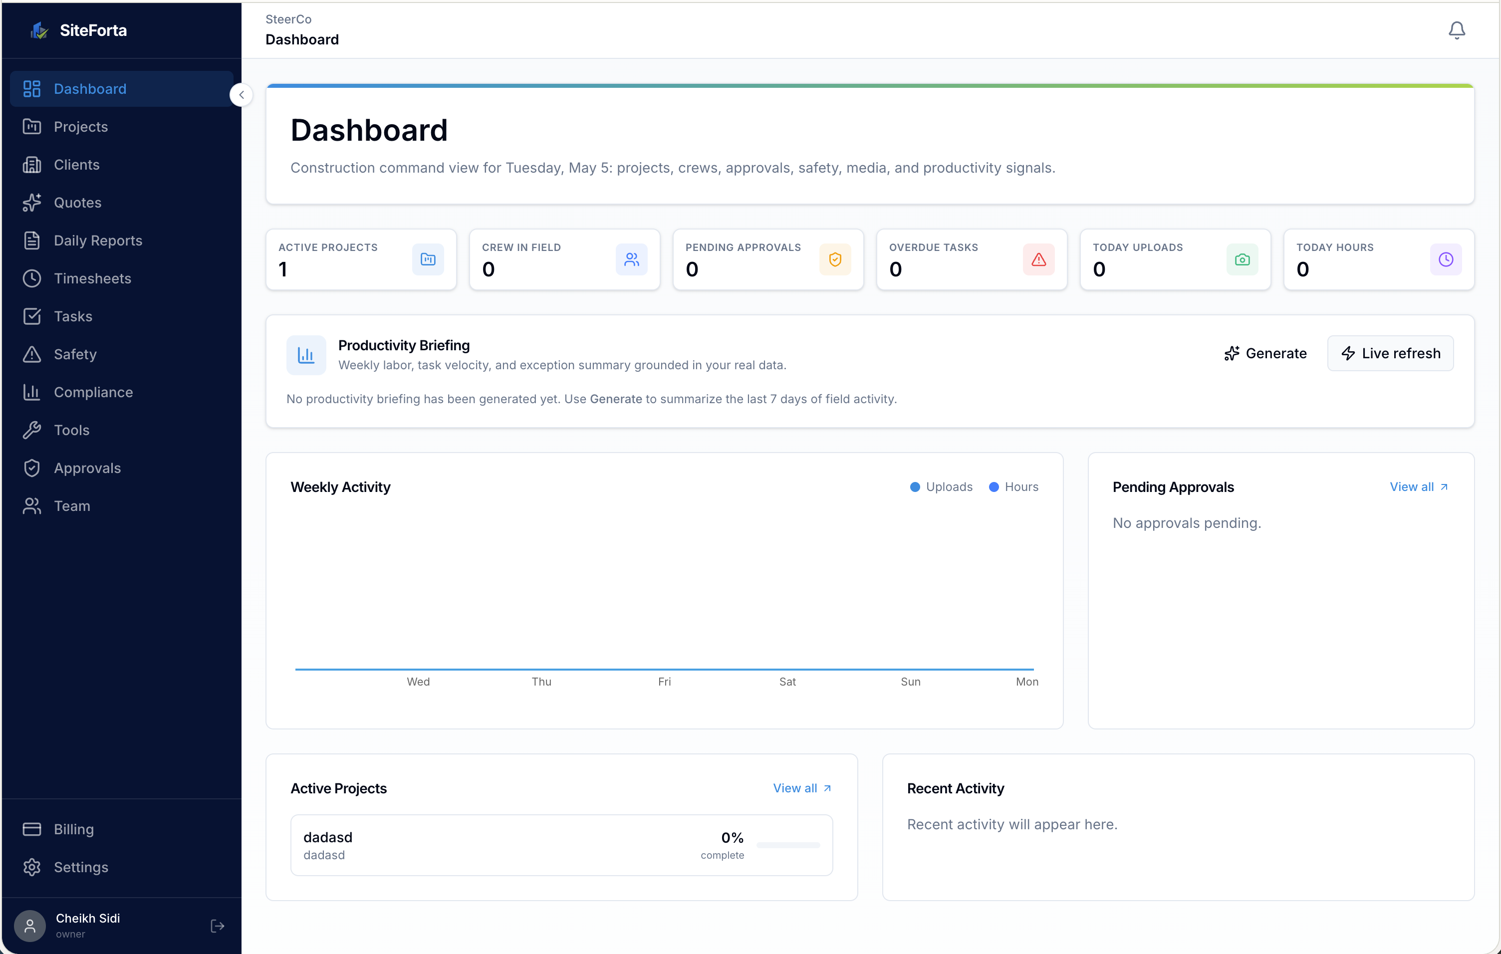
Task: Click the SiteForta logo icon
Action: [x=39, y=30]
